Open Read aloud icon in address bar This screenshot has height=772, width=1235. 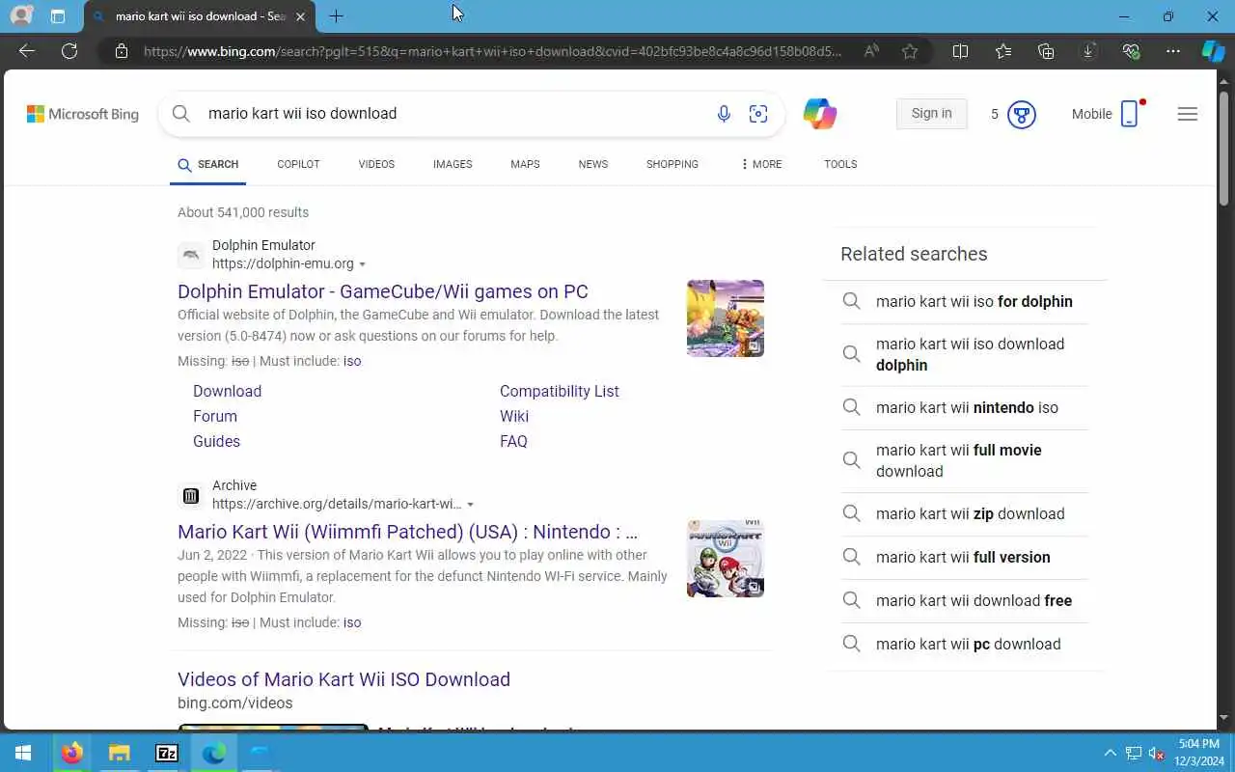click(x=871, y=51)
